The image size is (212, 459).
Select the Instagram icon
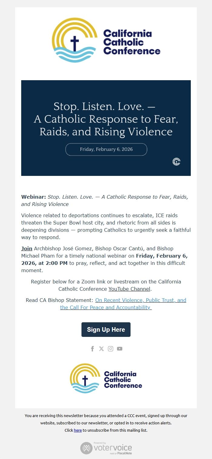point(110,348)
